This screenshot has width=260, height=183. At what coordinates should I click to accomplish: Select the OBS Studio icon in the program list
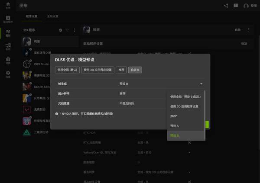pos(27,64)
